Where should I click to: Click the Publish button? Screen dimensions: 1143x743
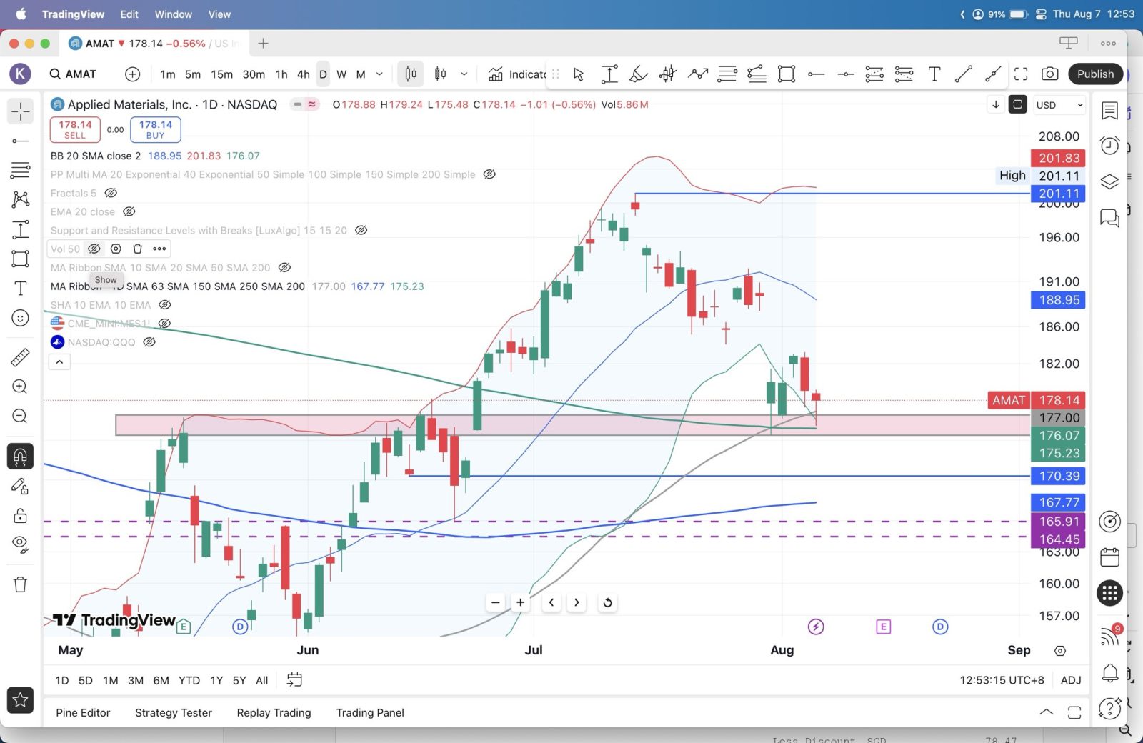pyautogui.click(x=1095, y=74)
